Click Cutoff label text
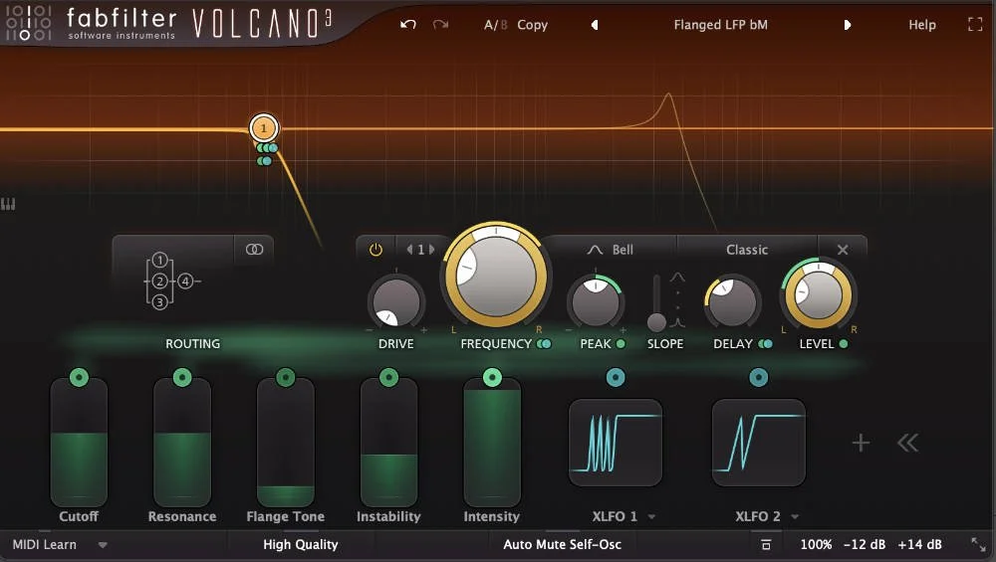 (79, 516)
